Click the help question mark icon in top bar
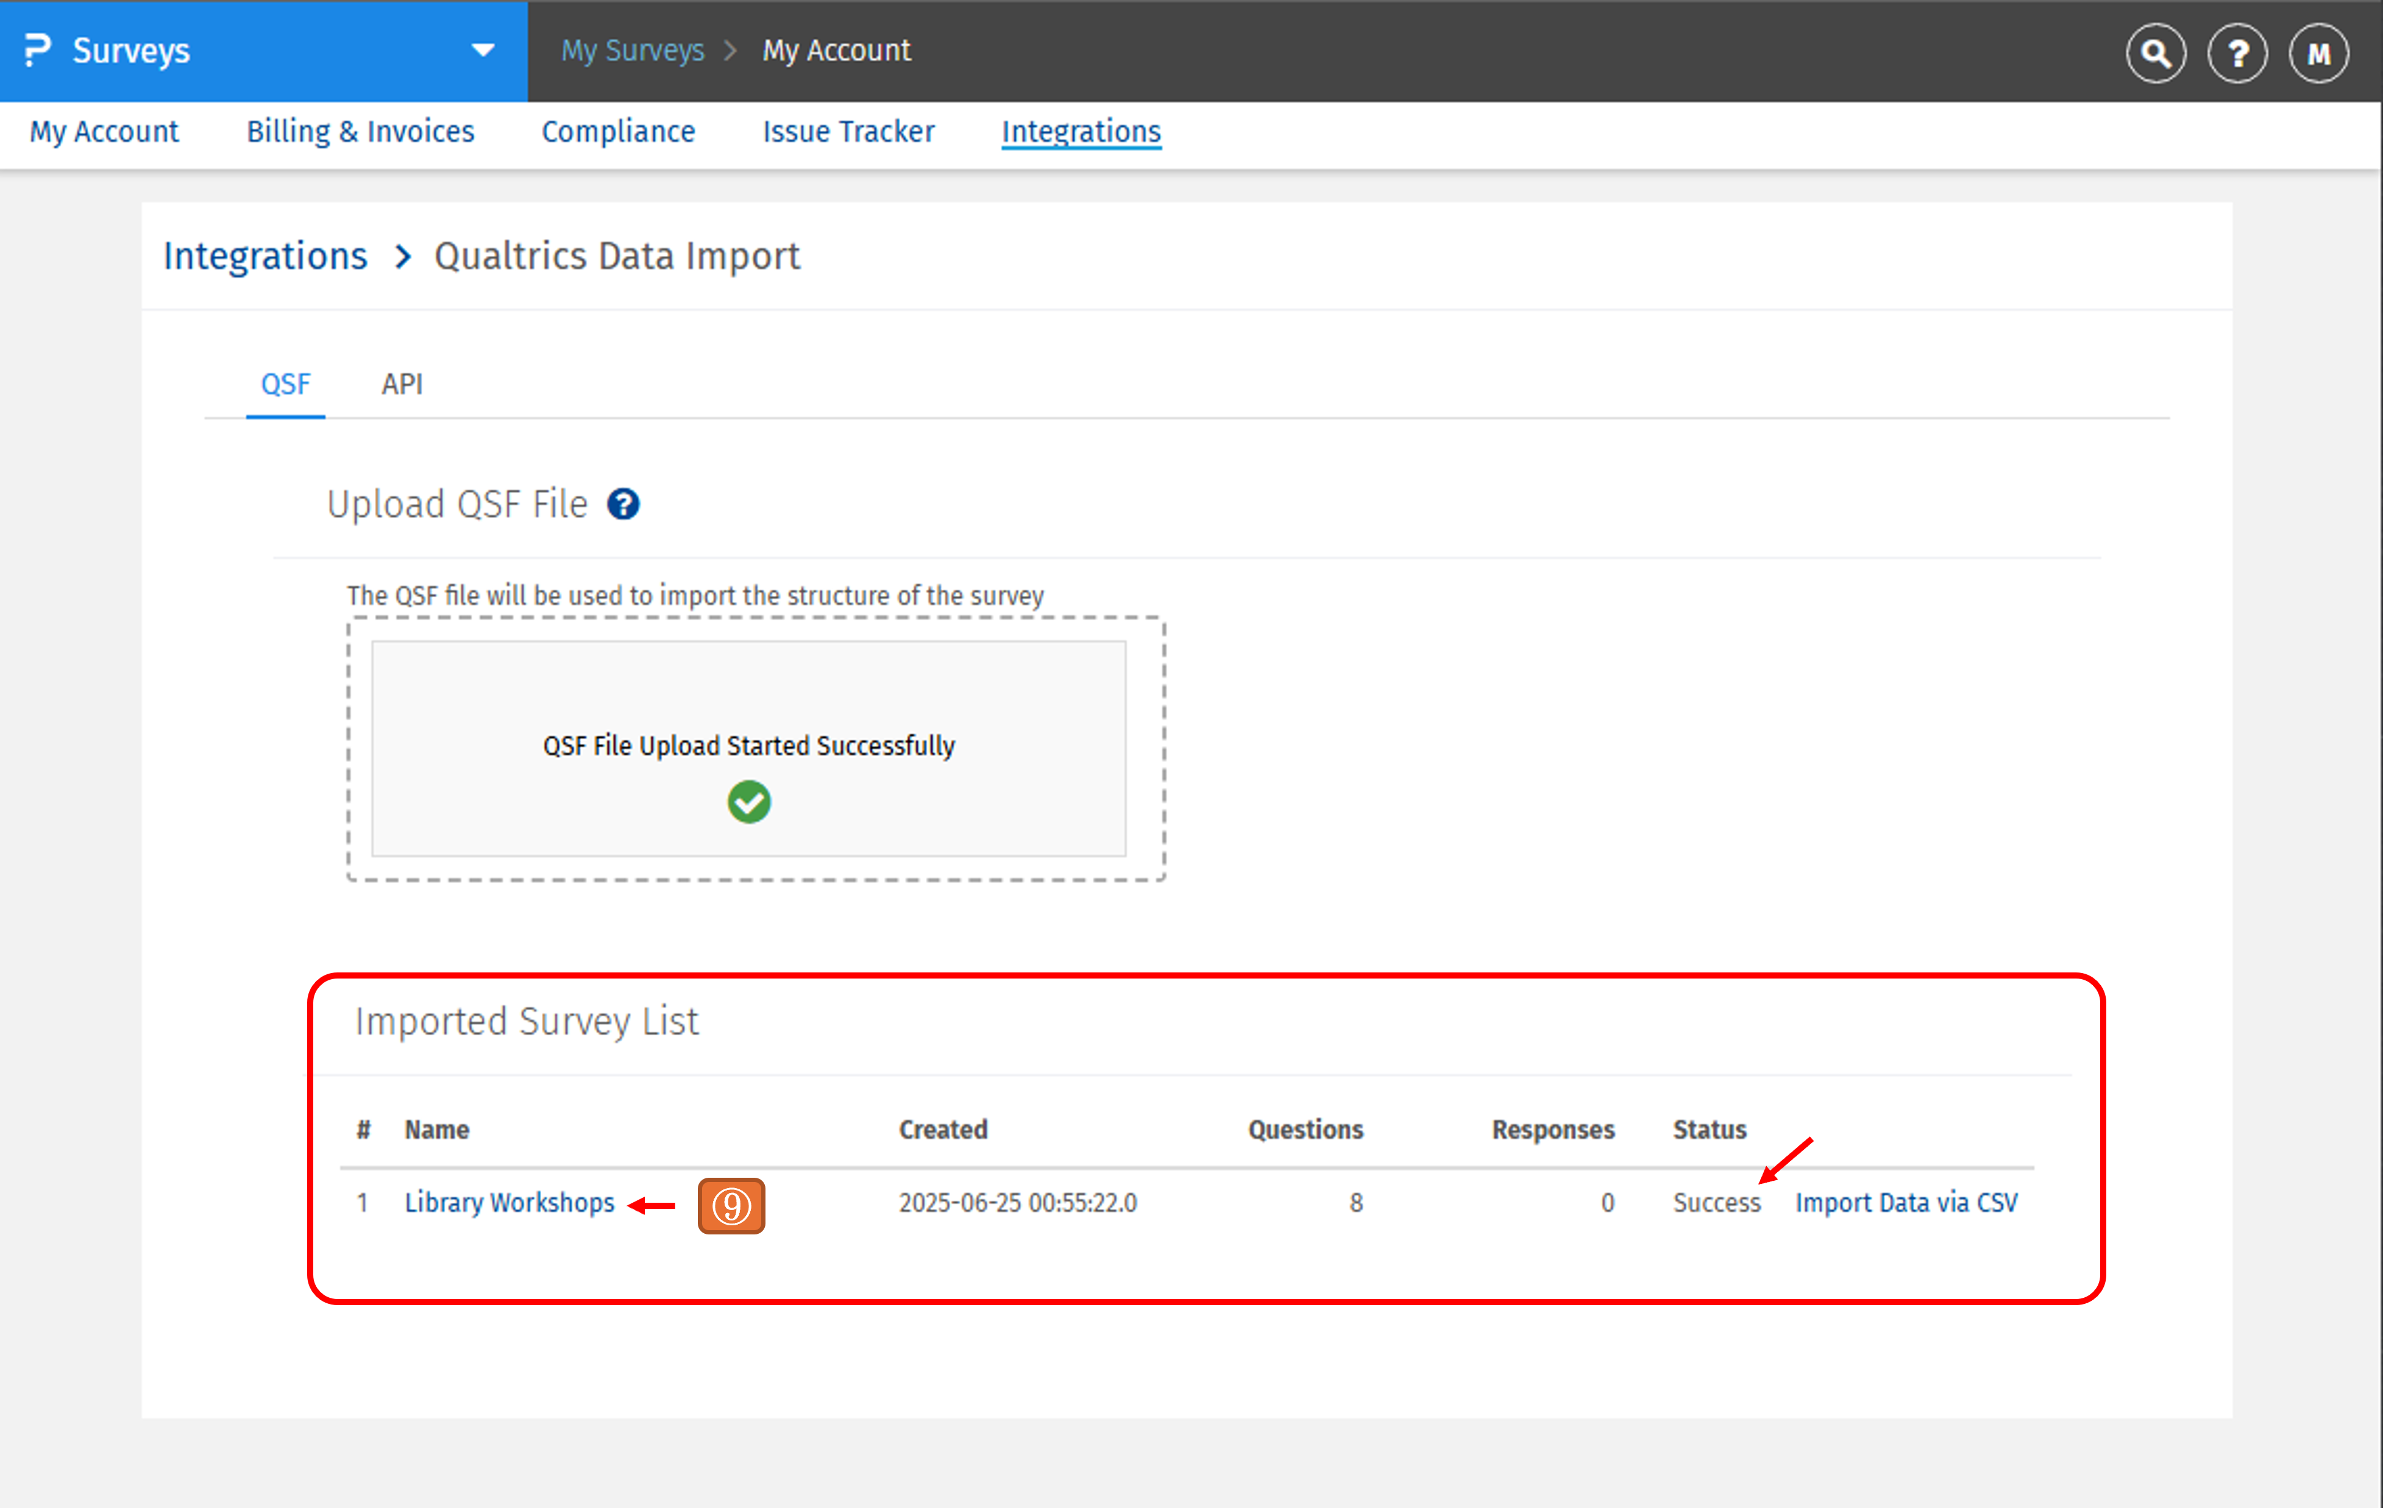Image resolution: width=2383 pixels, height=1508 pixels. click(x=2237, y=54)
